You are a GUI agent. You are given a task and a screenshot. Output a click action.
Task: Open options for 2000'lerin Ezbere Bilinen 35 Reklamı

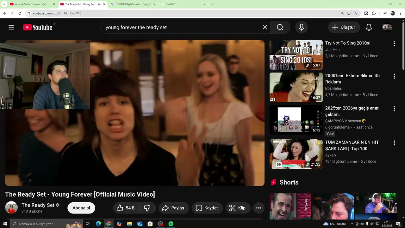point(394,76)
